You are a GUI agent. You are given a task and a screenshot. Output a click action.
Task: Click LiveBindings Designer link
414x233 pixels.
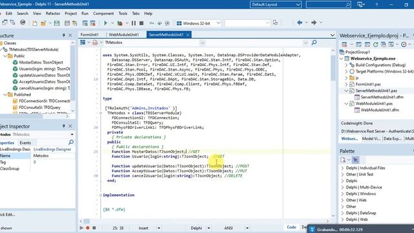click(52, 150)
